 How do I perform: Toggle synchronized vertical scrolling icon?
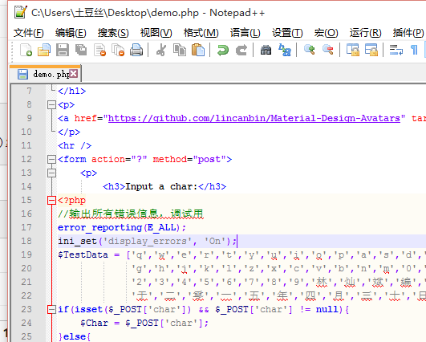pos(353,50)
